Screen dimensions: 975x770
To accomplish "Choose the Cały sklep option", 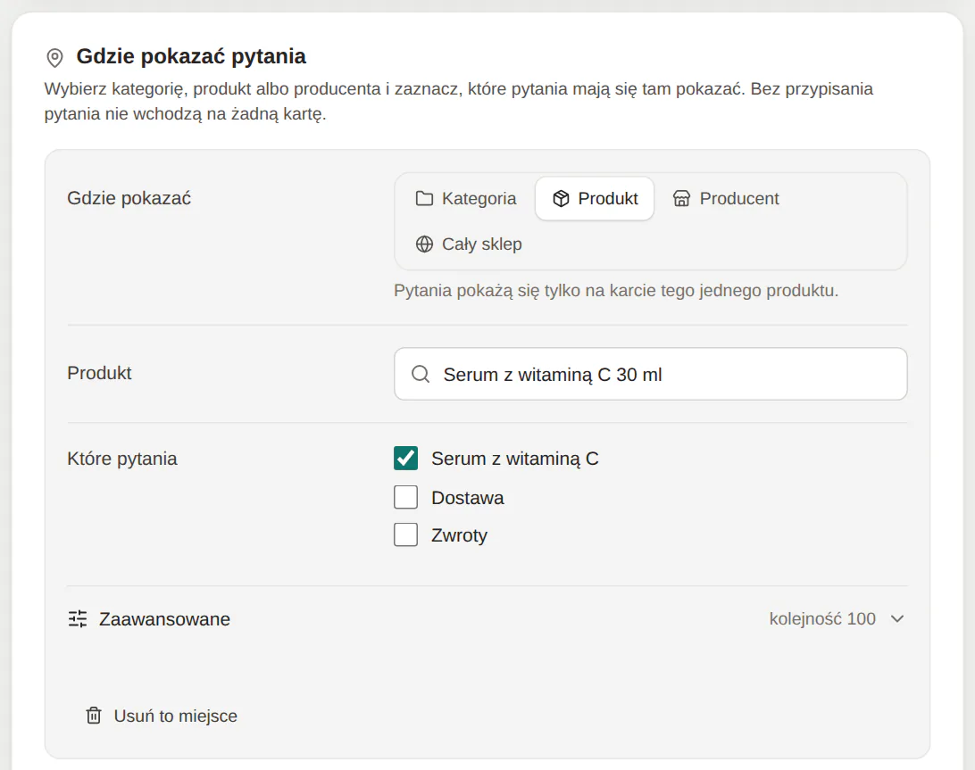I will pyautogui.click(x=468, y=244).
